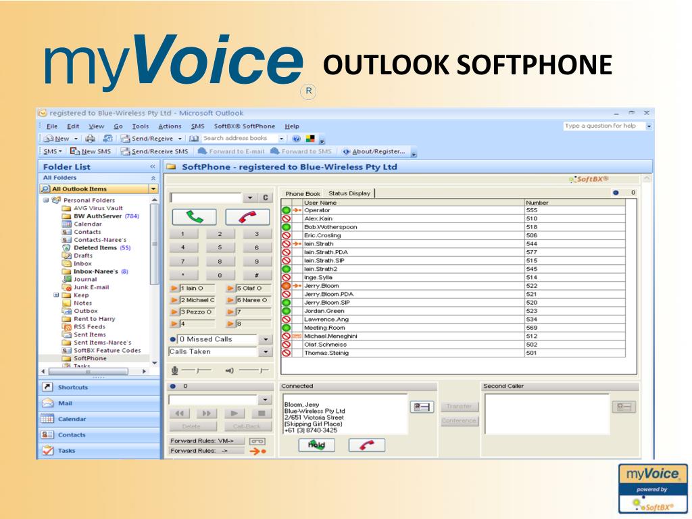
Task: Open the File menu
Action: pyautogui.click(x=52, y=126)
